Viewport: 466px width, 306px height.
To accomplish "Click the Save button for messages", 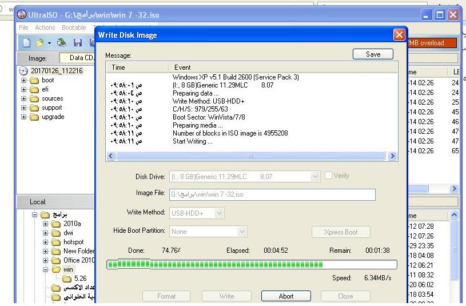I will pos(373,54).
